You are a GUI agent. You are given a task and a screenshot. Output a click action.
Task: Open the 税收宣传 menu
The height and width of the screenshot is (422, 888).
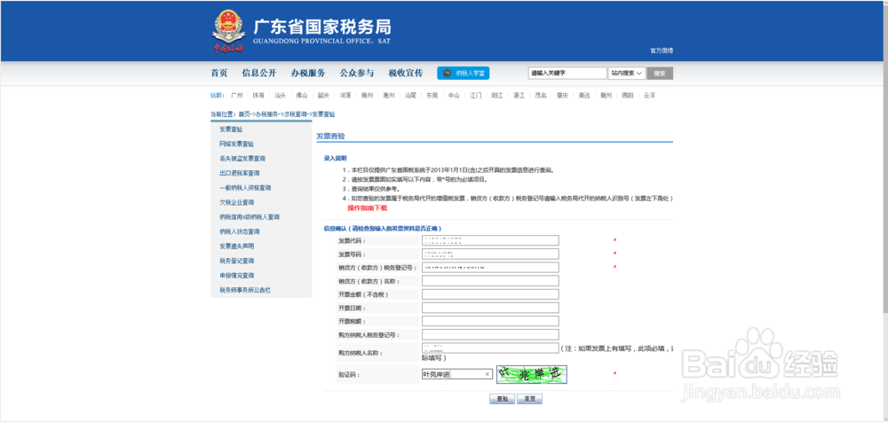pos(406,73)
